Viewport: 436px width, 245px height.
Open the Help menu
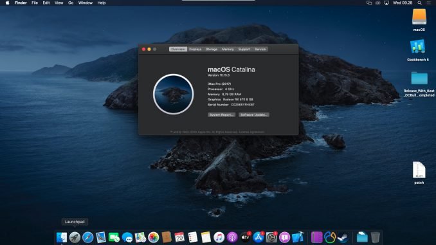[101, 3]
